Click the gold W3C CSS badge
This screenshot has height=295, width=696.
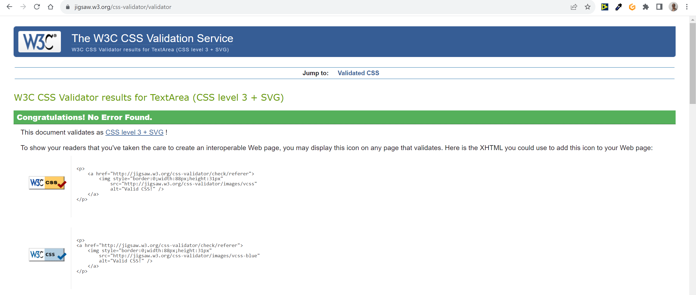pyautogui.click(x=47, y=183)
